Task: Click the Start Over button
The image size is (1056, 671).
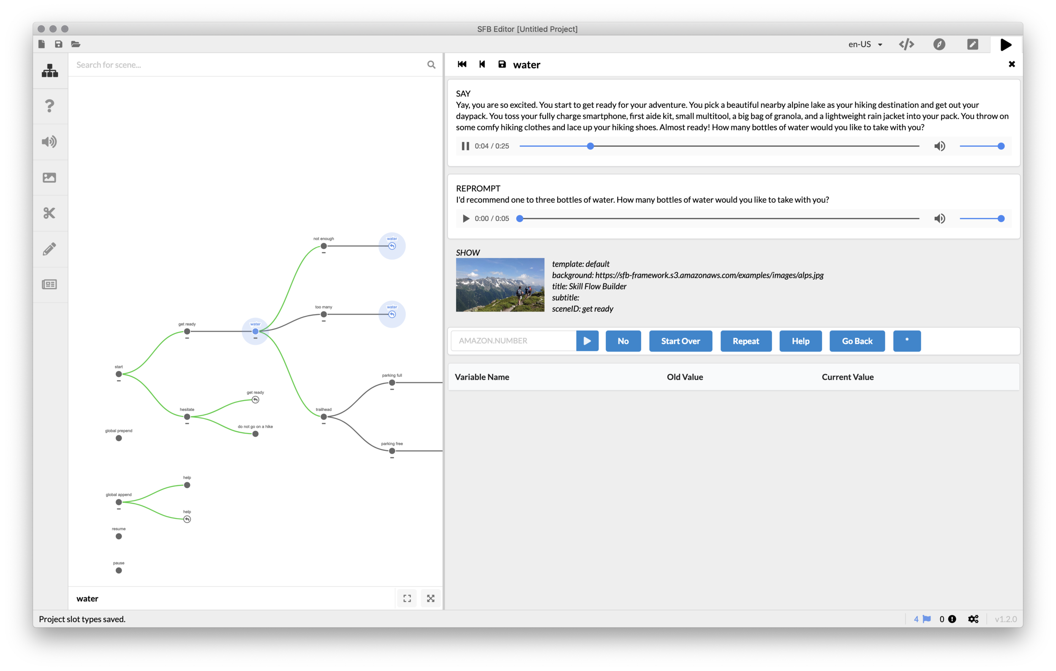Action: pos(680,340)
